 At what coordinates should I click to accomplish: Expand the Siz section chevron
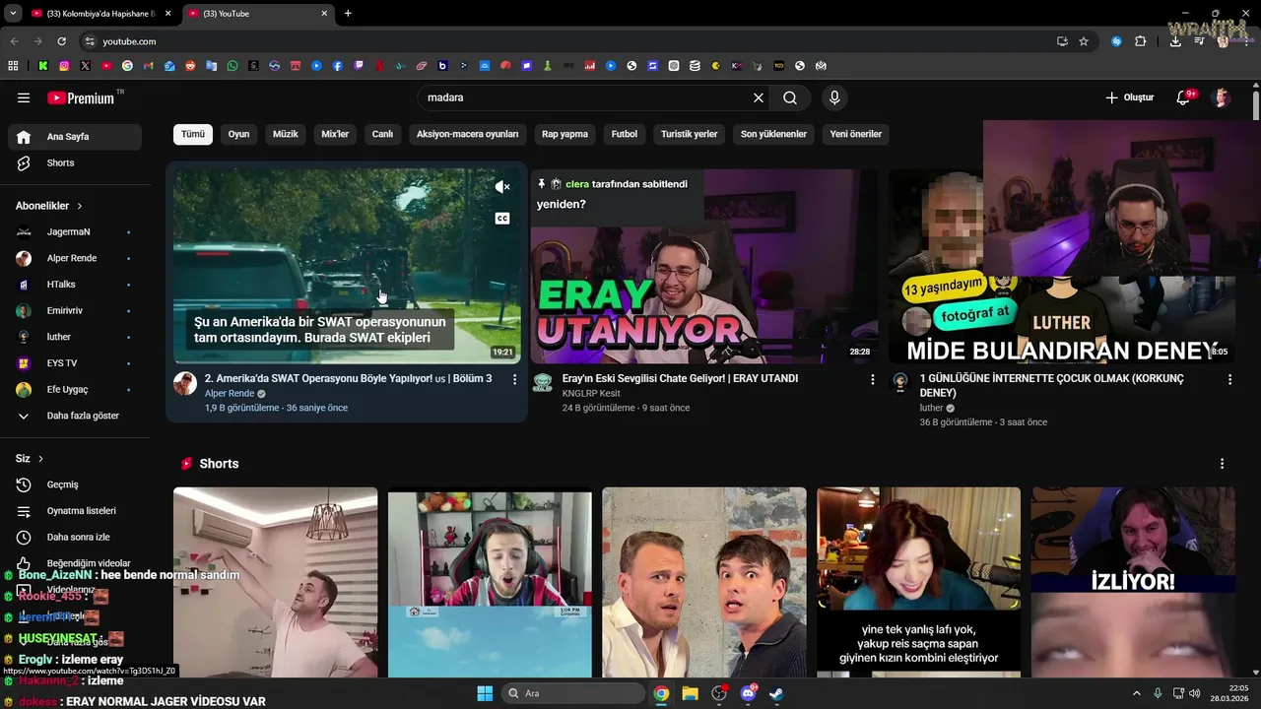coord(40,459)
